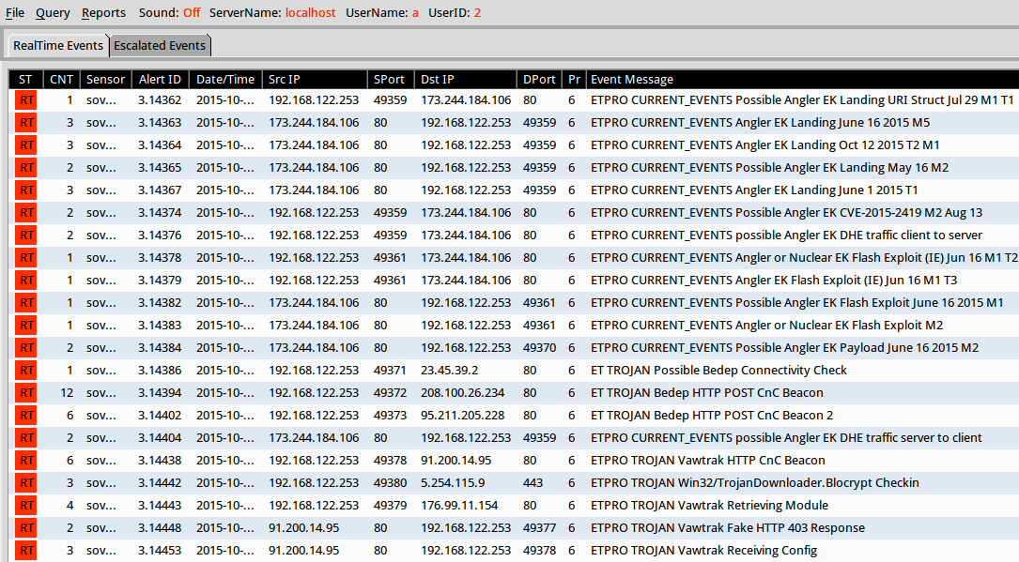Select the RealTime Events tab

click(x=58, y=45)
